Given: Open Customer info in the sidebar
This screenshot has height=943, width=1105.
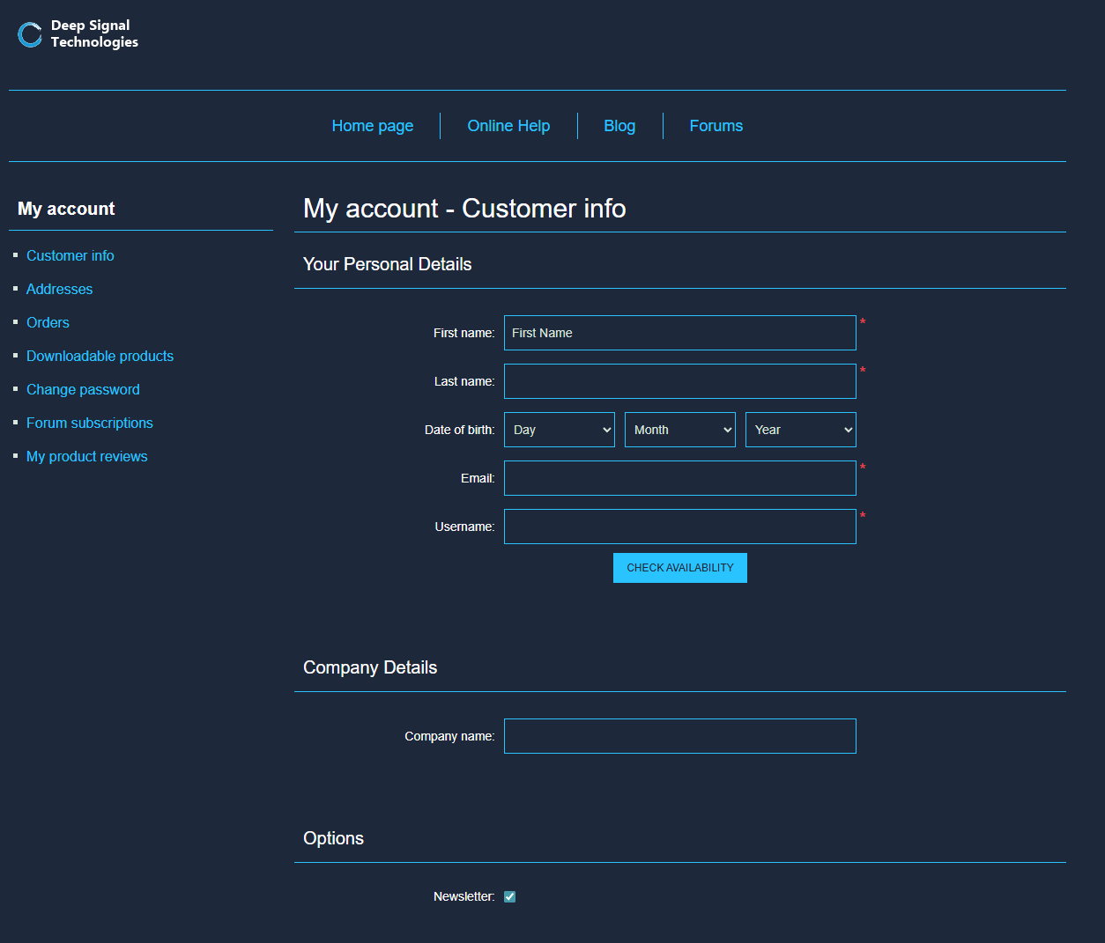Looking at the screenshot, I should pyautogui.click(x=70, y=255).
